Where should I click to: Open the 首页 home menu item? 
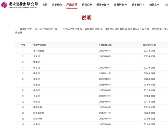coord(45,5)
